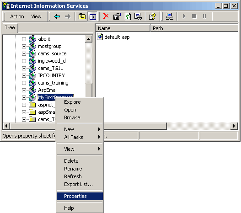This screenshot has height=213, width=241.
Task: Open the View submenu in context menu
Action: click(80, 149)
